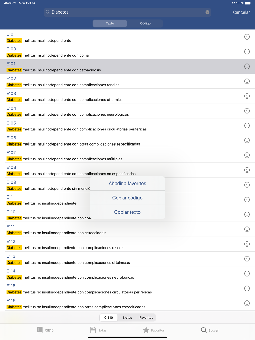This screenshot has height=340, width=255.
Task: Cancel the search with Cancelar
Action: pyautogui.click(x=241, y=12)
